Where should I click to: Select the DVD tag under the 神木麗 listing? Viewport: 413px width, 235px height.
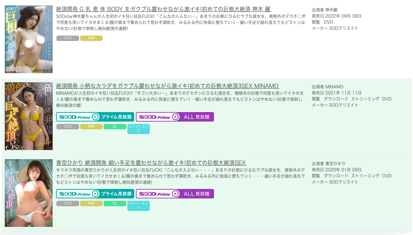click(x=68, y=38)
